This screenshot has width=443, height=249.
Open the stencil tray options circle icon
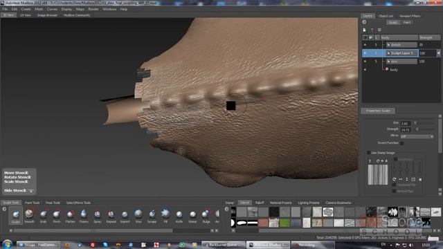(226, 209)
